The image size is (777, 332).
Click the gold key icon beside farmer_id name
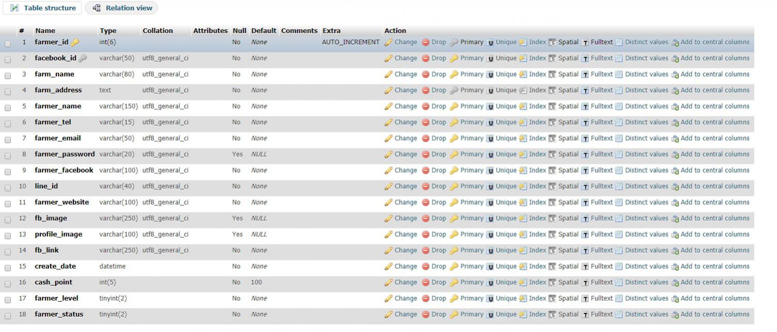point(75,42)
